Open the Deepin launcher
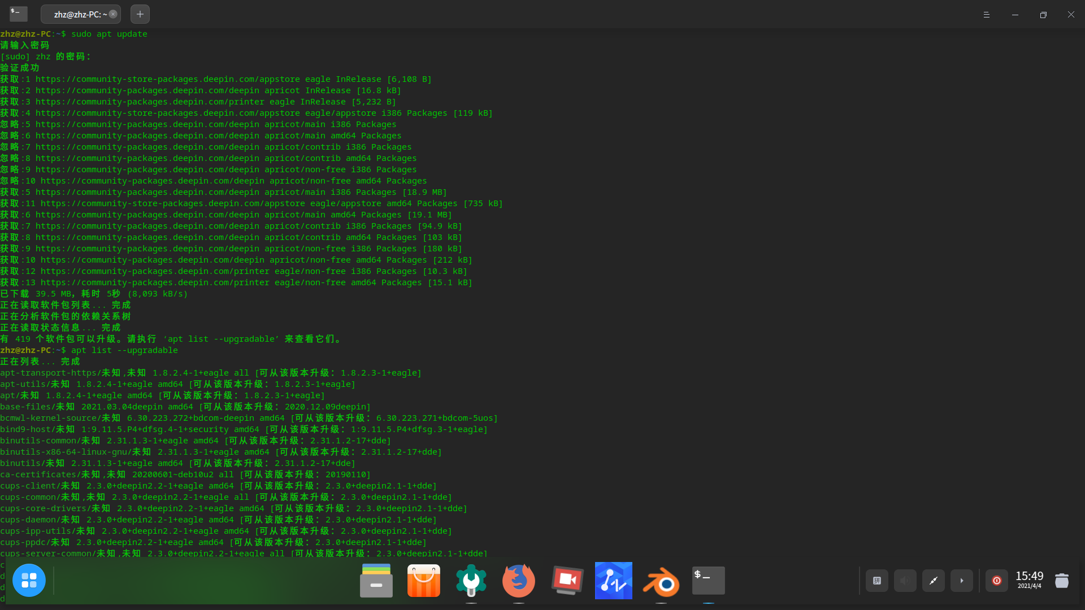The width and height of the screenshot is (1085, 610). [29, 580]
